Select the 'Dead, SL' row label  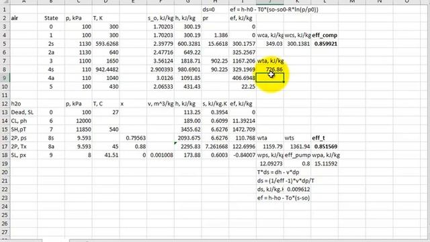click(24, 112)
